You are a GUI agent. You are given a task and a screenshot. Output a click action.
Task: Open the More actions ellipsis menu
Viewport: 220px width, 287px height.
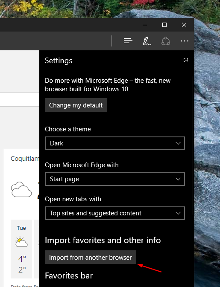point(185,41)
